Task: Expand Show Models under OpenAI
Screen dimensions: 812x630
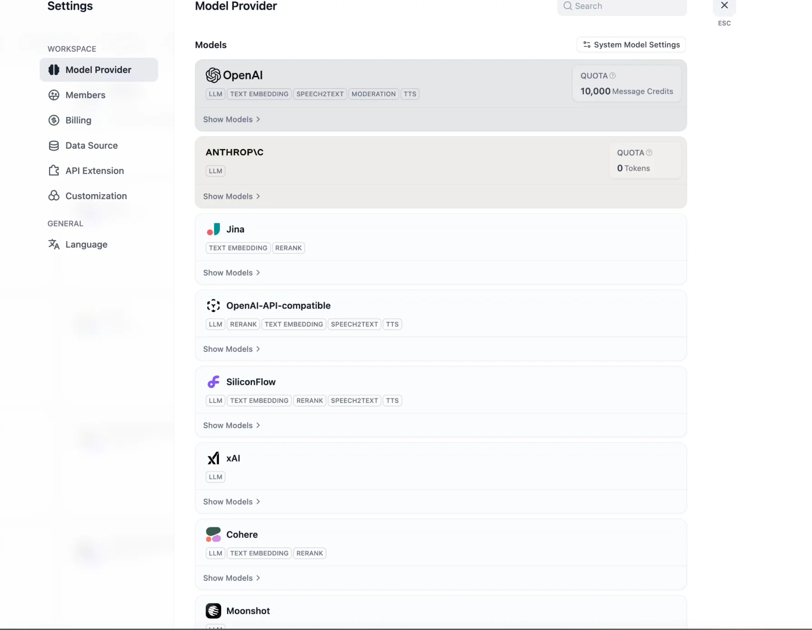Action: pyautogui.click(x=231, y=119)
